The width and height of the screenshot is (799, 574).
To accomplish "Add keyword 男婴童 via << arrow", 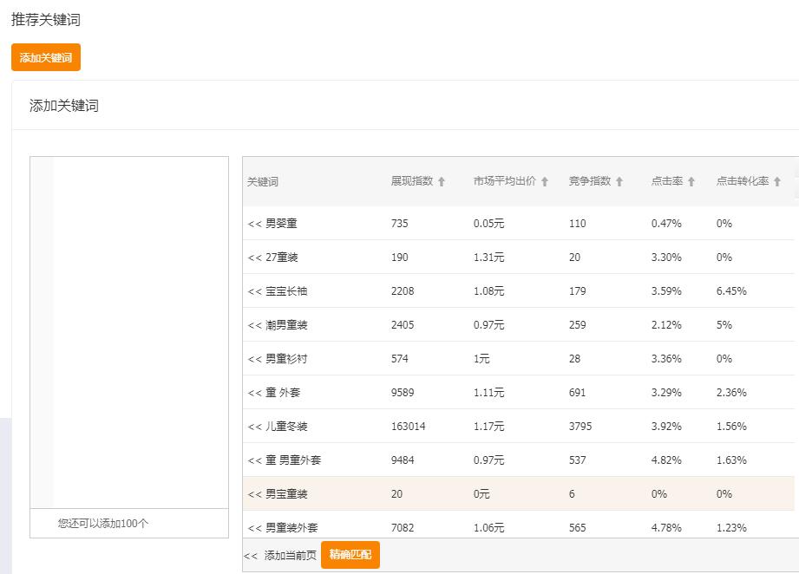I will (254, 224).
